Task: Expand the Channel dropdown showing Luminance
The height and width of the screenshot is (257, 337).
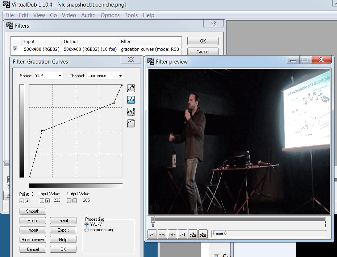Action: (105, 76)
